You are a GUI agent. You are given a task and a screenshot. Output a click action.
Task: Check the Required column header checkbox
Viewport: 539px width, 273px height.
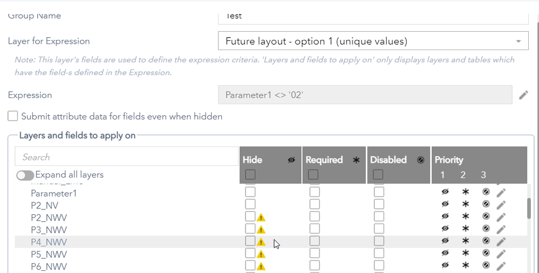[313, 174]
